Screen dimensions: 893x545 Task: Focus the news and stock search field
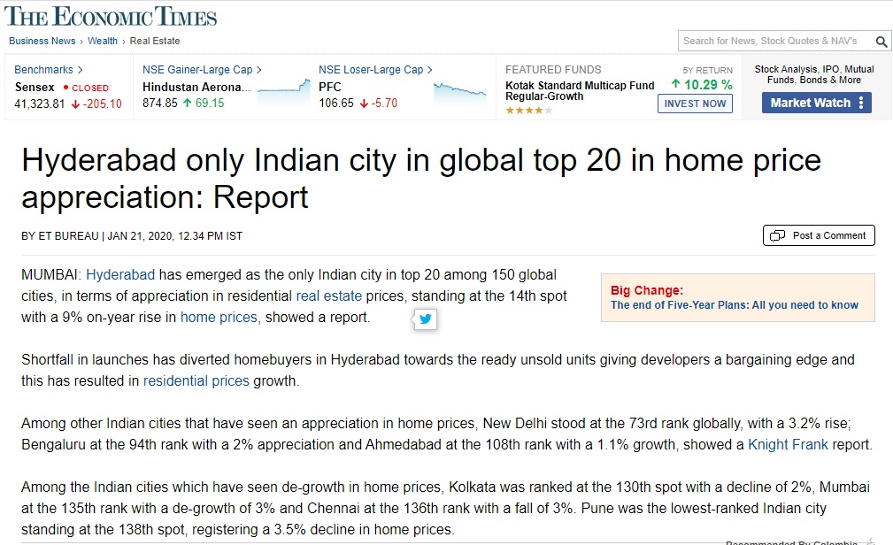[775, 41]
